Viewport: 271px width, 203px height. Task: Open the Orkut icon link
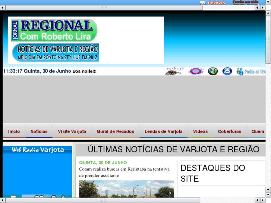[174, 71]
